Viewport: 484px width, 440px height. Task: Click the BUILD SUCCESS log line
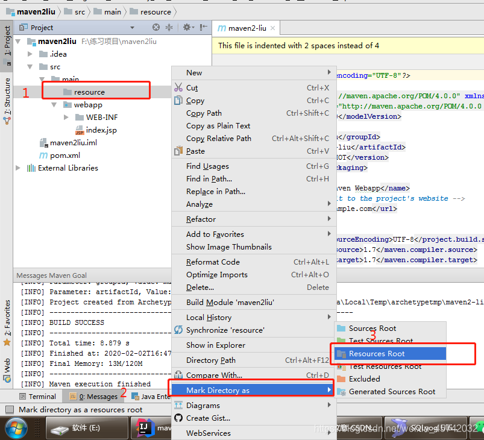click(77, 322)
